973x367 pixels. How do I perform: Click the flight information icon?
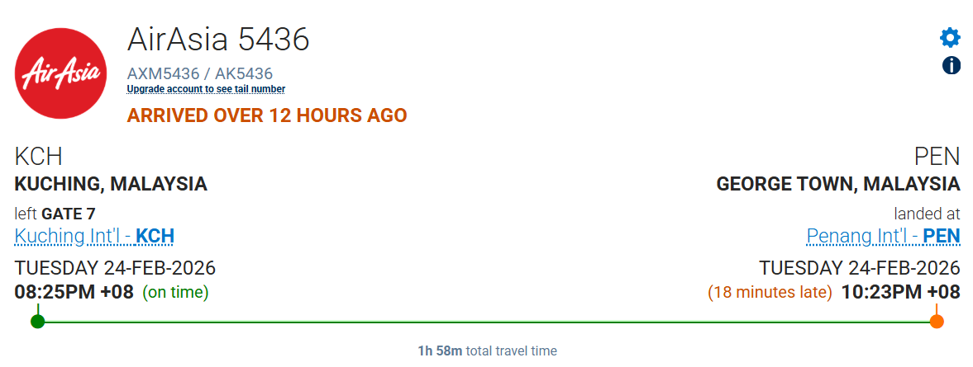(951, 65)
